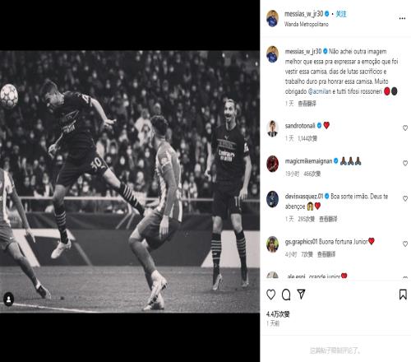This screenshot has height=362, width=411.
Task: Like sandrotonali's comment
Action: click(405, 128)
